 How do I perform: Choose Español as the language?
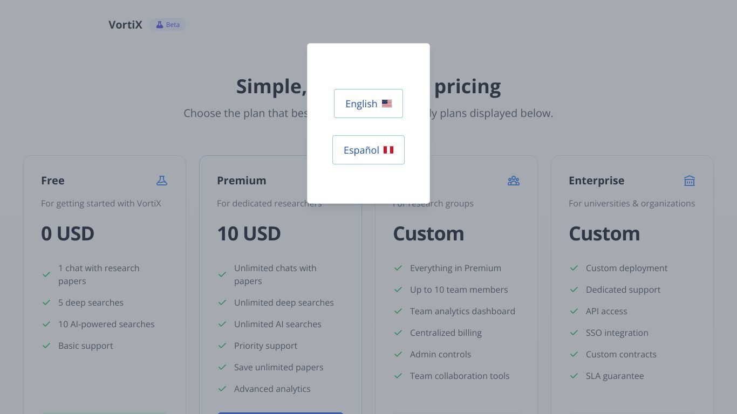(x=368, y=150)
